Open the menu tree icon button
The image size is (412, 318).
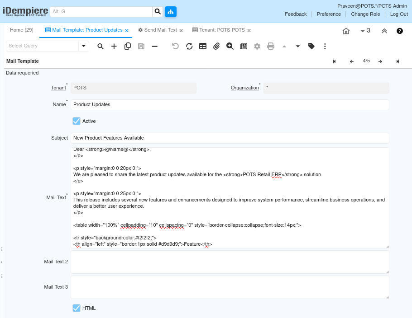coord(171,12)
